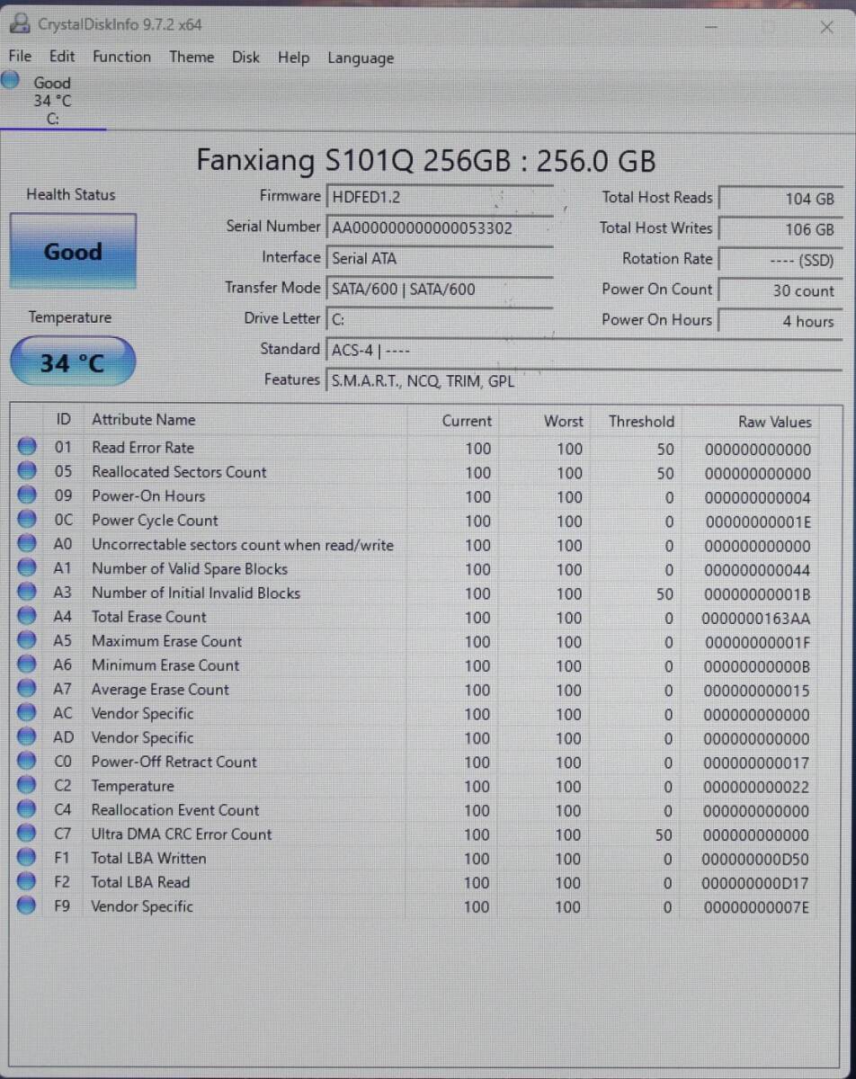Select the Ultra DMA CRC Error Count threshold 50

pyautogui.click(x=664, y=835)
